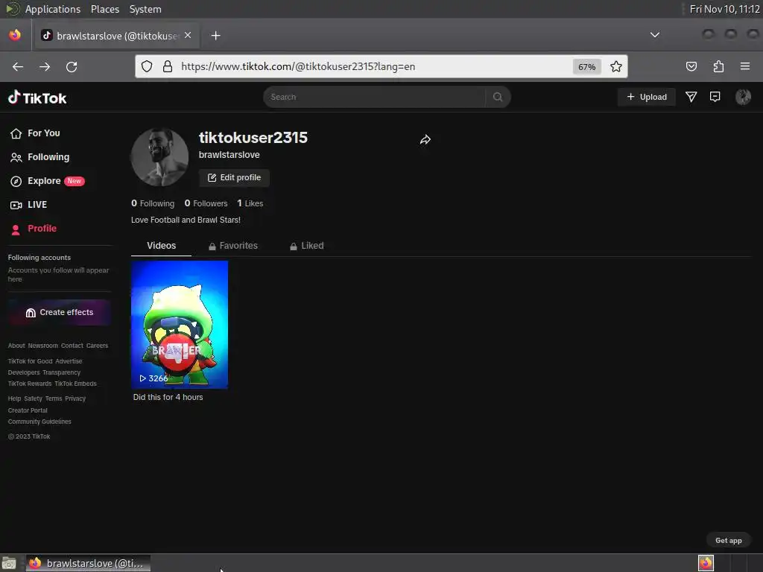Image resolution: width=763 pixels, height=572 pixels.
Task: Click the 0 Following count
Action: 153,203
